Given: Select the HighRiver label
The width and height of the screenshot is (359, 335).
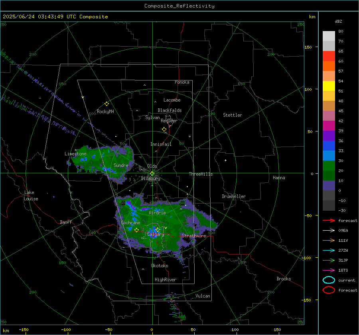Looking at the screenshot, I should 166,280.
